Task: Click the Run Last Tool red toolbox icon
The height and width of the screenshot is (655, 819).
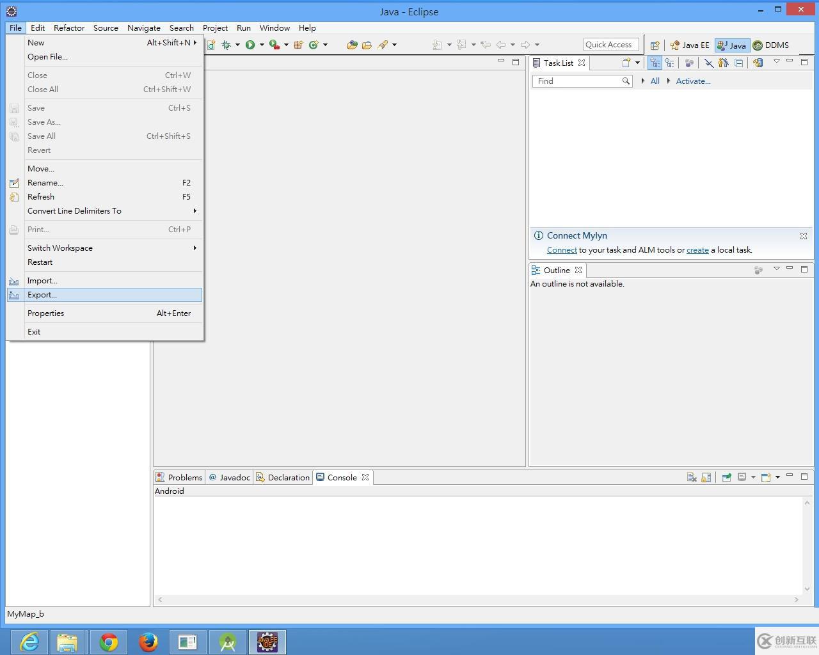Action: [274, 45]
